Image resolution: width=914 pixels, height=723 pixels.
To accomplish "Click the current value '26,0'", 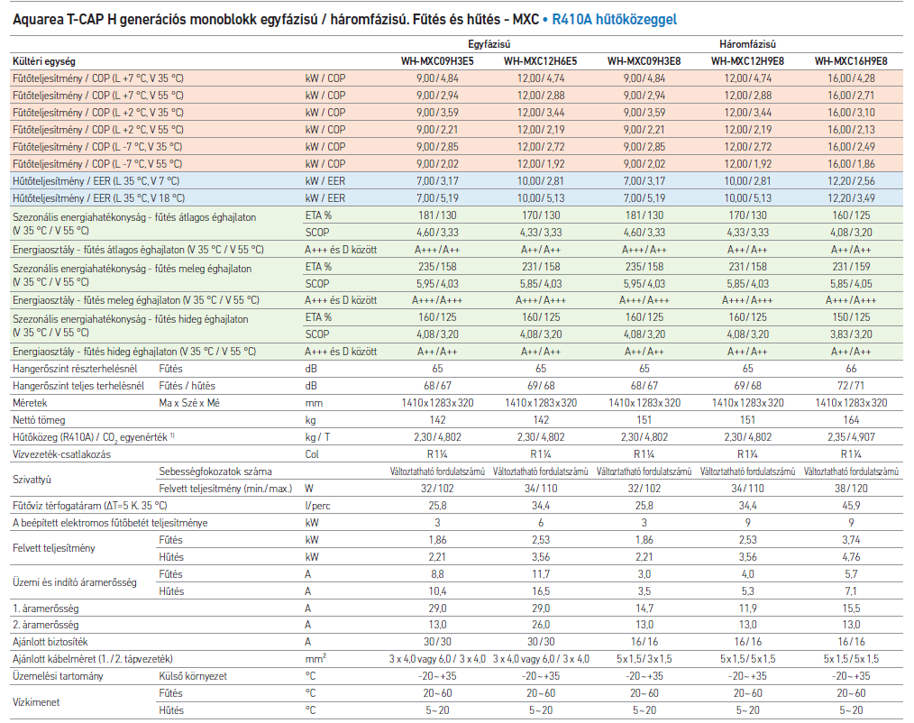I will (540, 625).
